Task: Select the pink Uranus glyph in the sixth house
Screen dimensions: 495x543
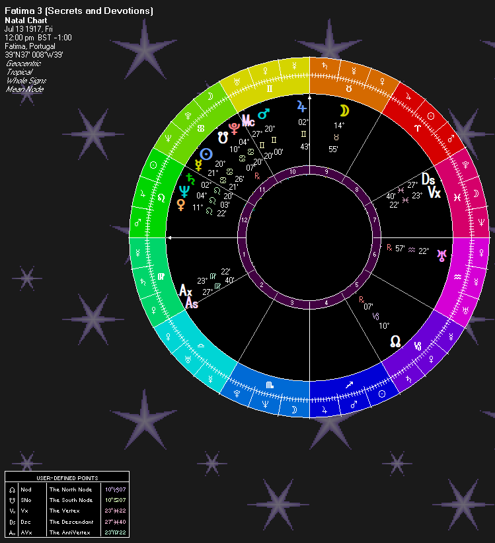Action: (441, 255)
